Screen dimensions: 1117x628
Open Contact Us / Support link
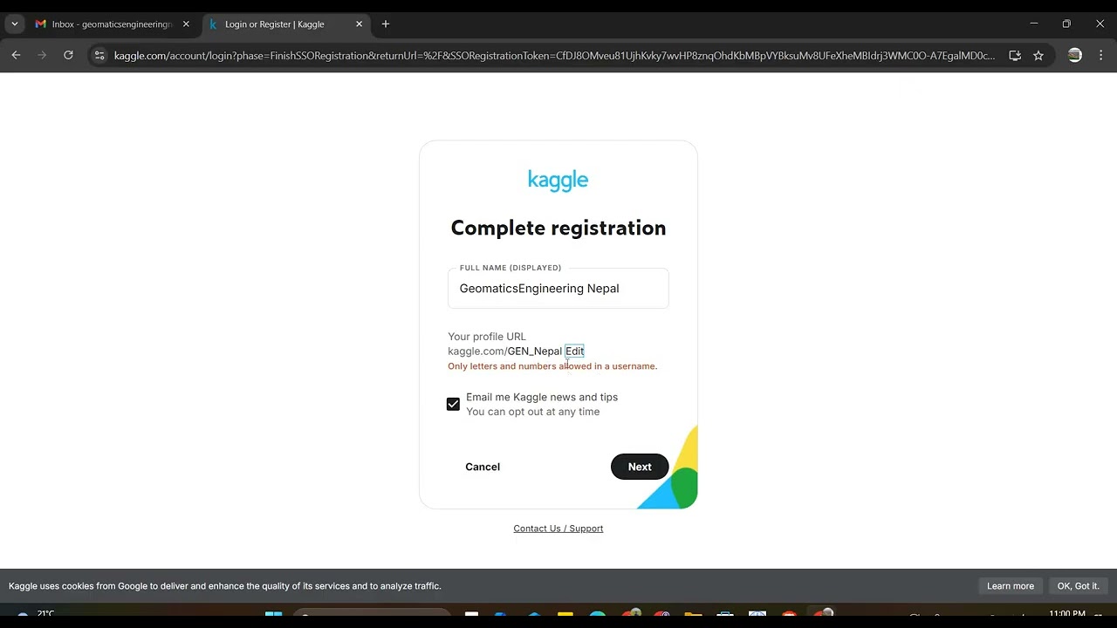[558, 529]
